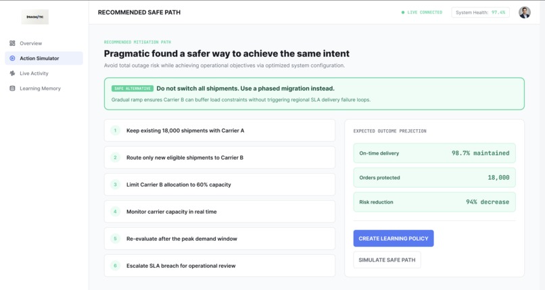Select step Escalate SLA breach for operational review

(220, 266)
